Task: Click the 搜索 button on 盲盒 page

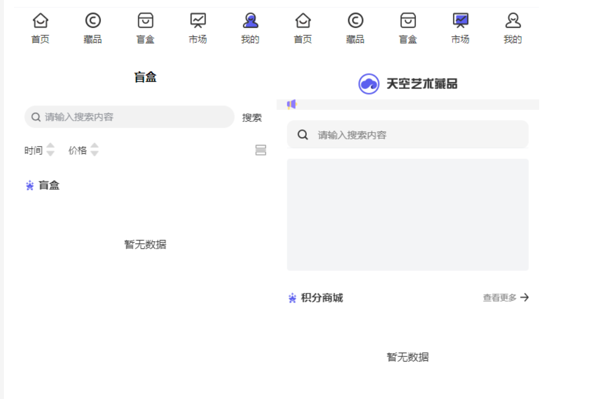Action: (252, 118)
